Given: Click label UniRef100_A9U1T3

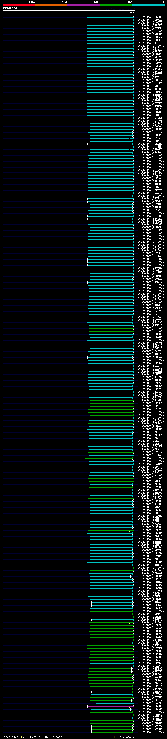Looking at the screenshot, I should click(150, 115).
